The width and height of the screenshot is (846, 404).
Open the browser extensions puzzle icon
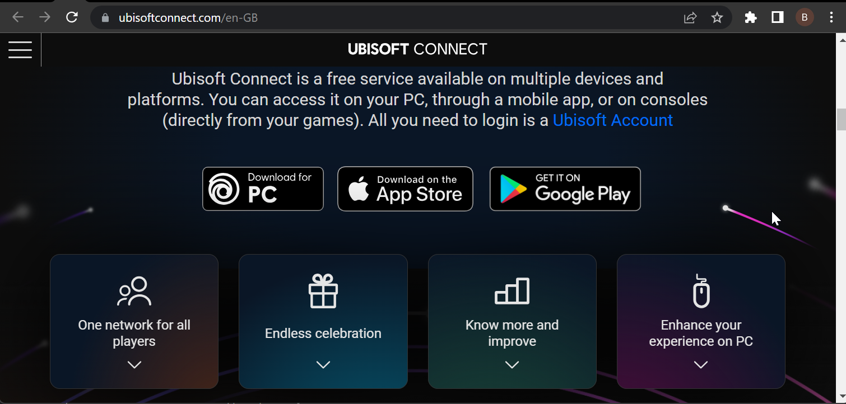coord(751,17)
